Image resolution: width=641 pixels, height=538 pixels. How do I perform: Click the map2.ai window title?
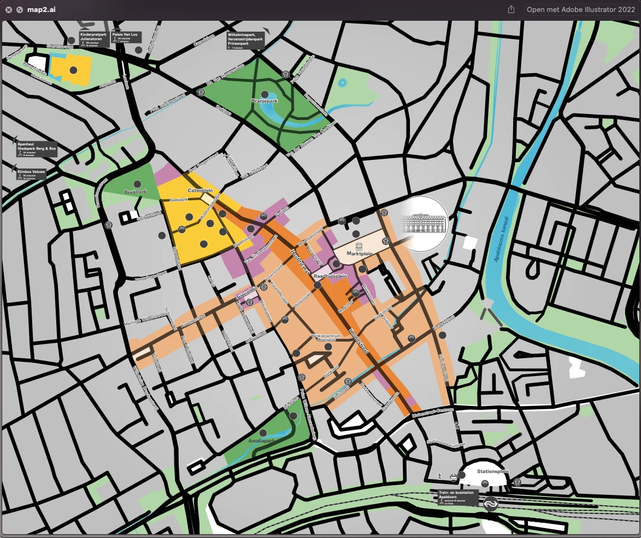pyautogui.click(x=42, y=10)
